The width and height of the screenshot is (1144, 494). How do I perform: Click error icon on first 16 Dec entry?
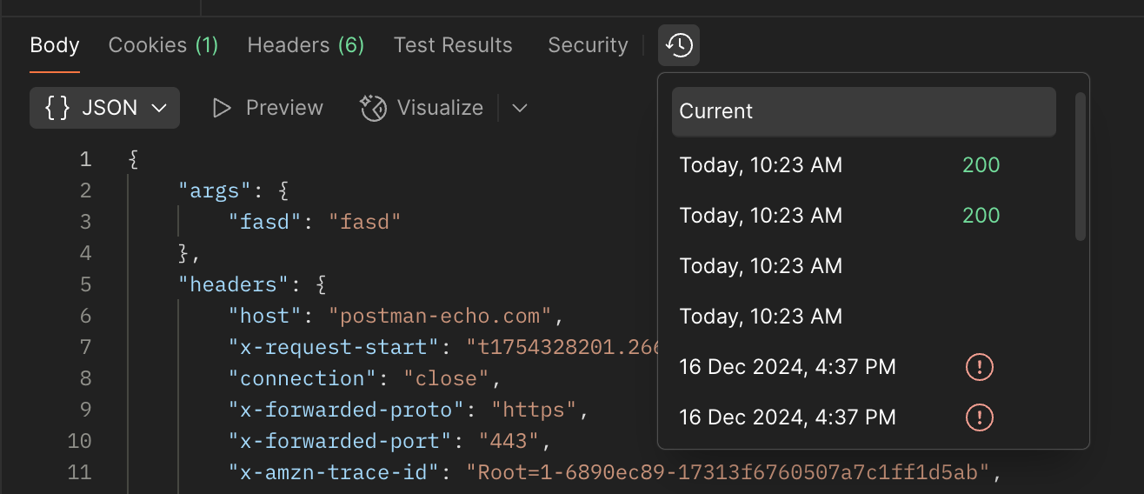click(980, 367)
